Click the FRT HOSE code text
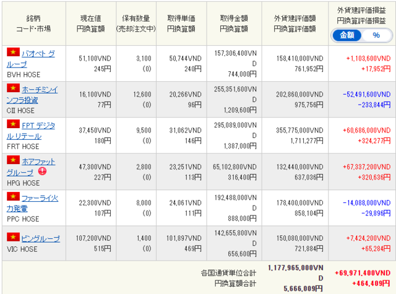396x294 pixels. pyautogui.click(x=23, y=147)
